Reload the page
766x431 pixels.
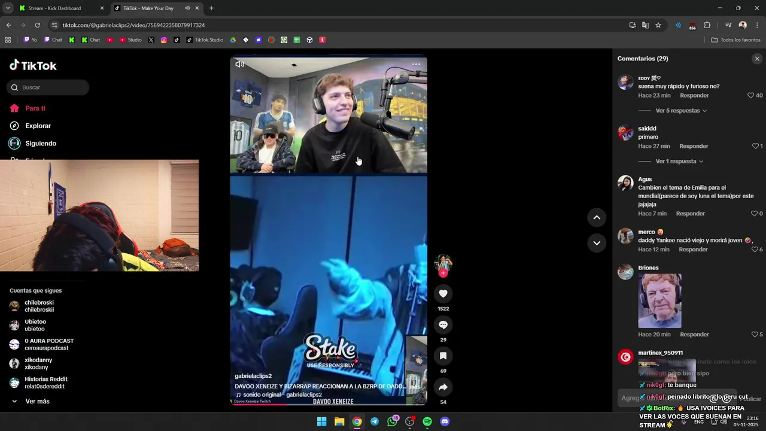[x=37, y=25]
